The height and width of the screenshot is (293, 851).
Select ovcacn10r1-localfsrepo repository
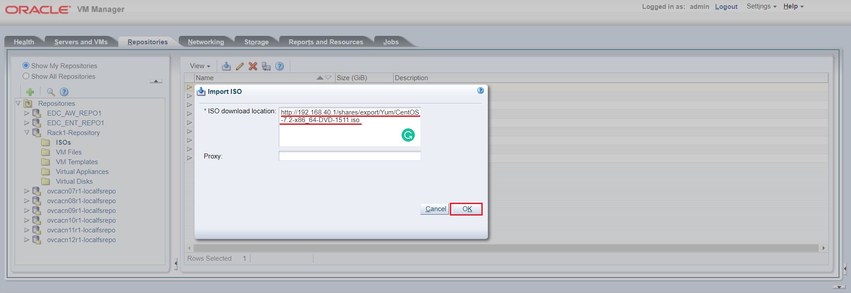(x=81, y=220)
